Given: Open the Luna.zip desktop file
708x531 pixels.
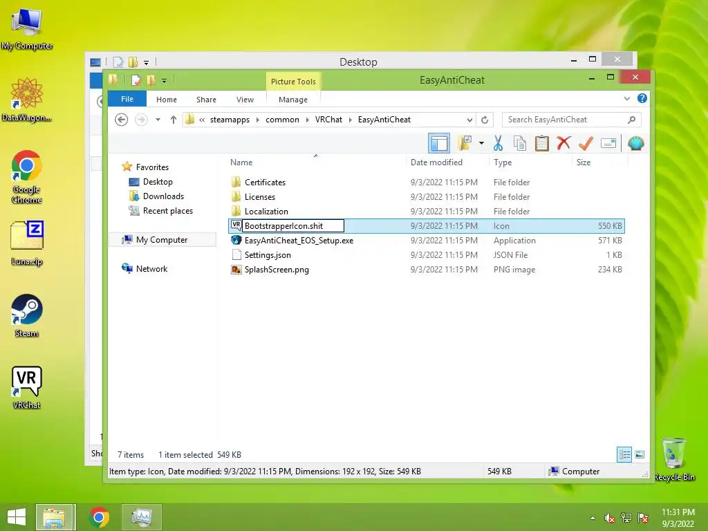Looking at the screenshot, I should coord(27,244).
